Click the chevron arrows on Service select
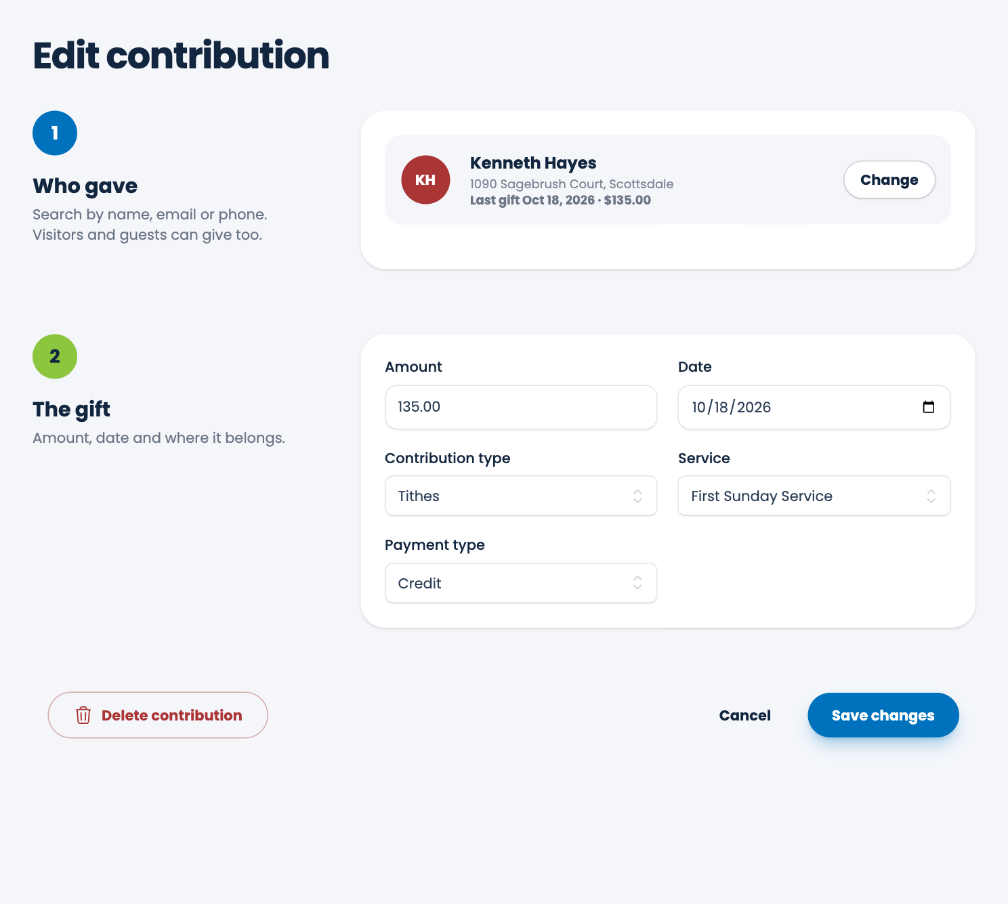This screenshot has height=904, width=1008. [931, 496]
